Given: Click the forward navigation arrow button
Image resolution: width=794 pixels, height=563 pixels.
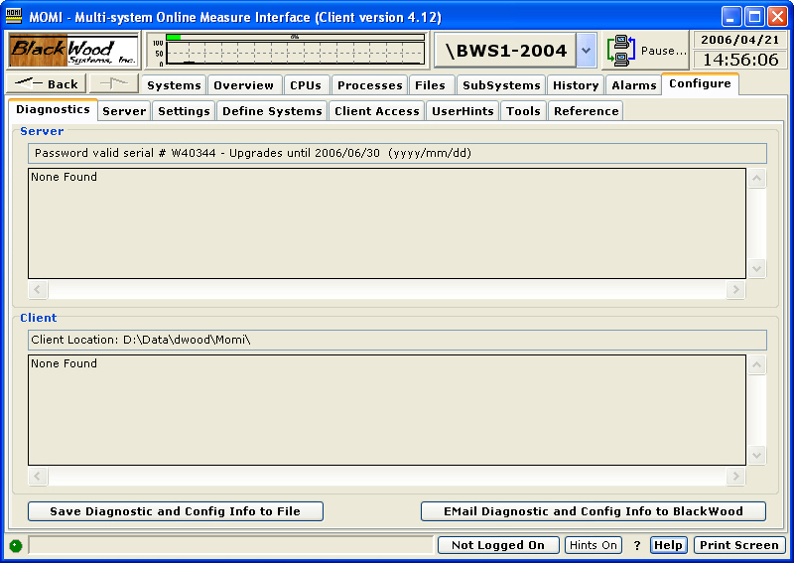Looking at the screenshot, I should coord(114,83).
